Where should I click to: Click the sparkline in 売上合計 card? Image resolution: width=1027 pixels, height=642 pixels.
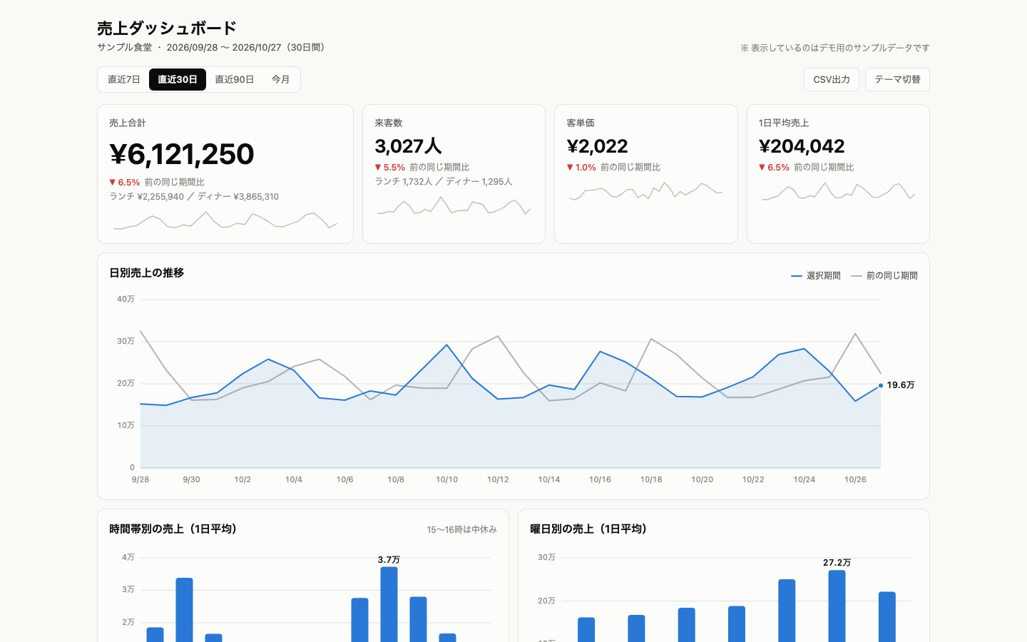(x=225, y=220)
